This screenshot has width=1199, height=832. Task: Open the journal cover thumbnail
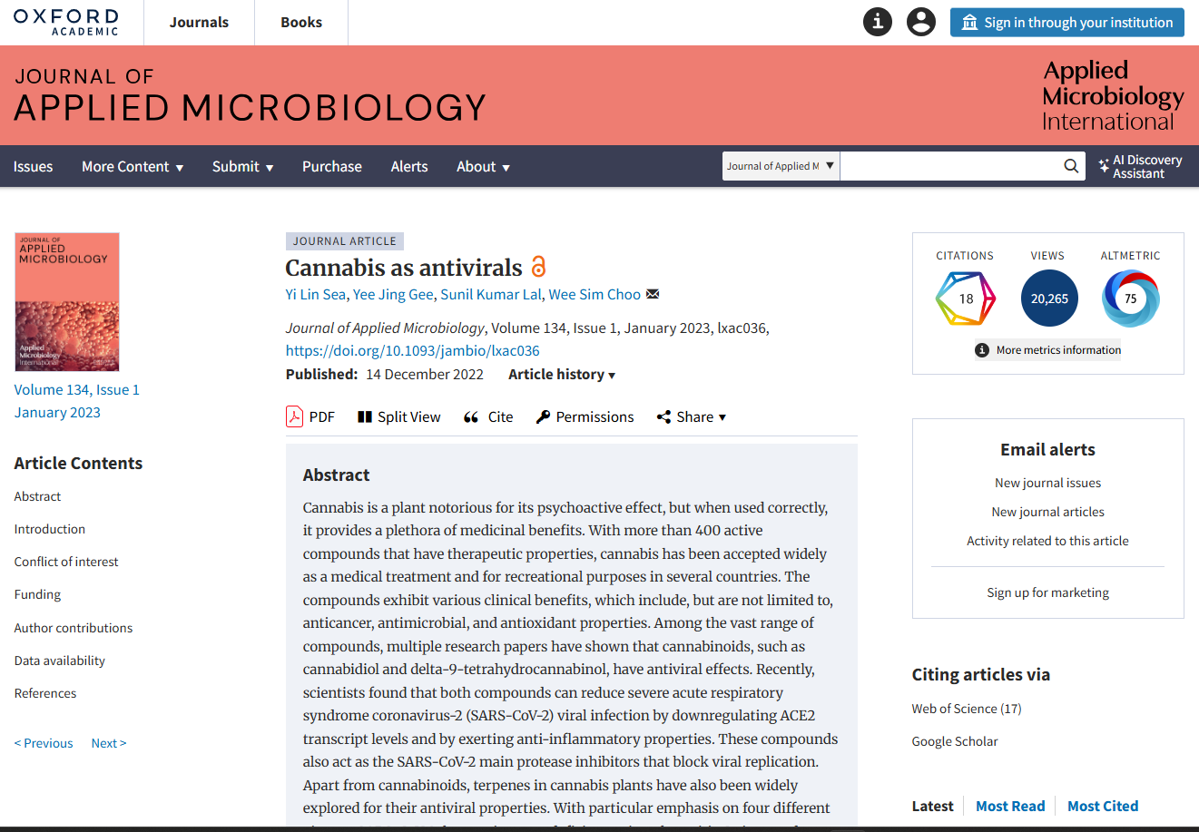point(67,302)
